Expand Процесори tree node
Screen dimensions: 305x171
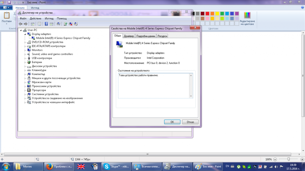pos(25,91)
